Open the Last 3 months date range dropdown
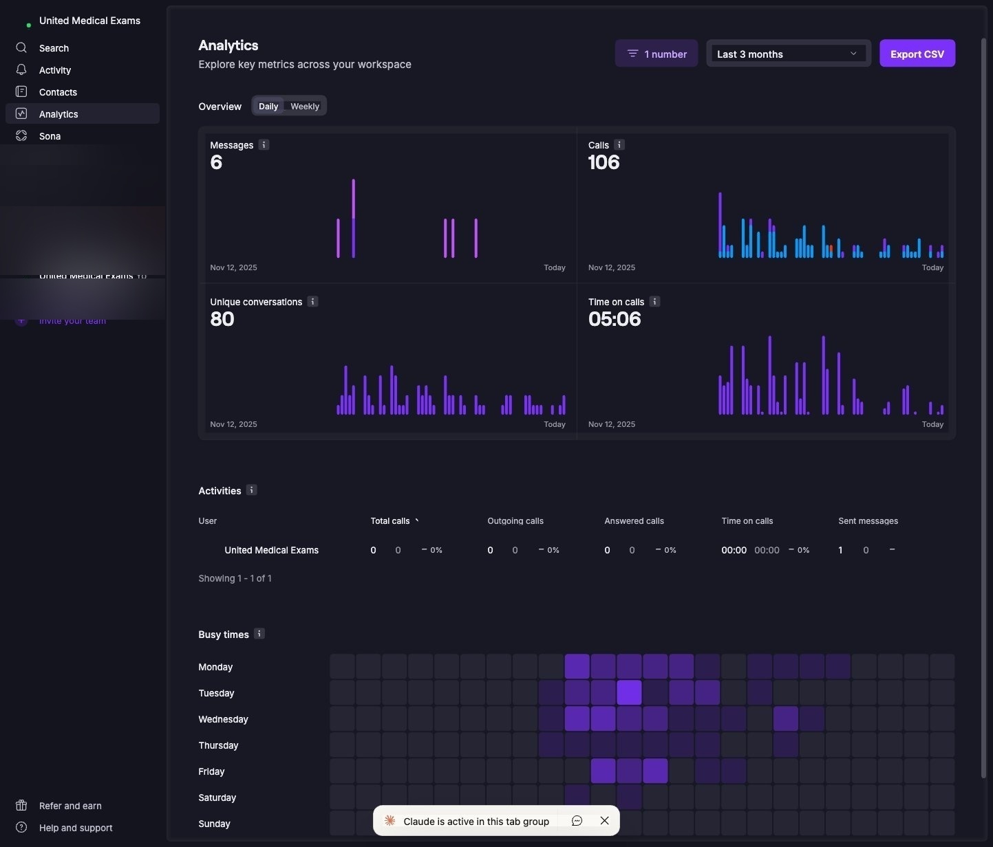This screenshot has width=993, height=847. click(x=787, y=53)
